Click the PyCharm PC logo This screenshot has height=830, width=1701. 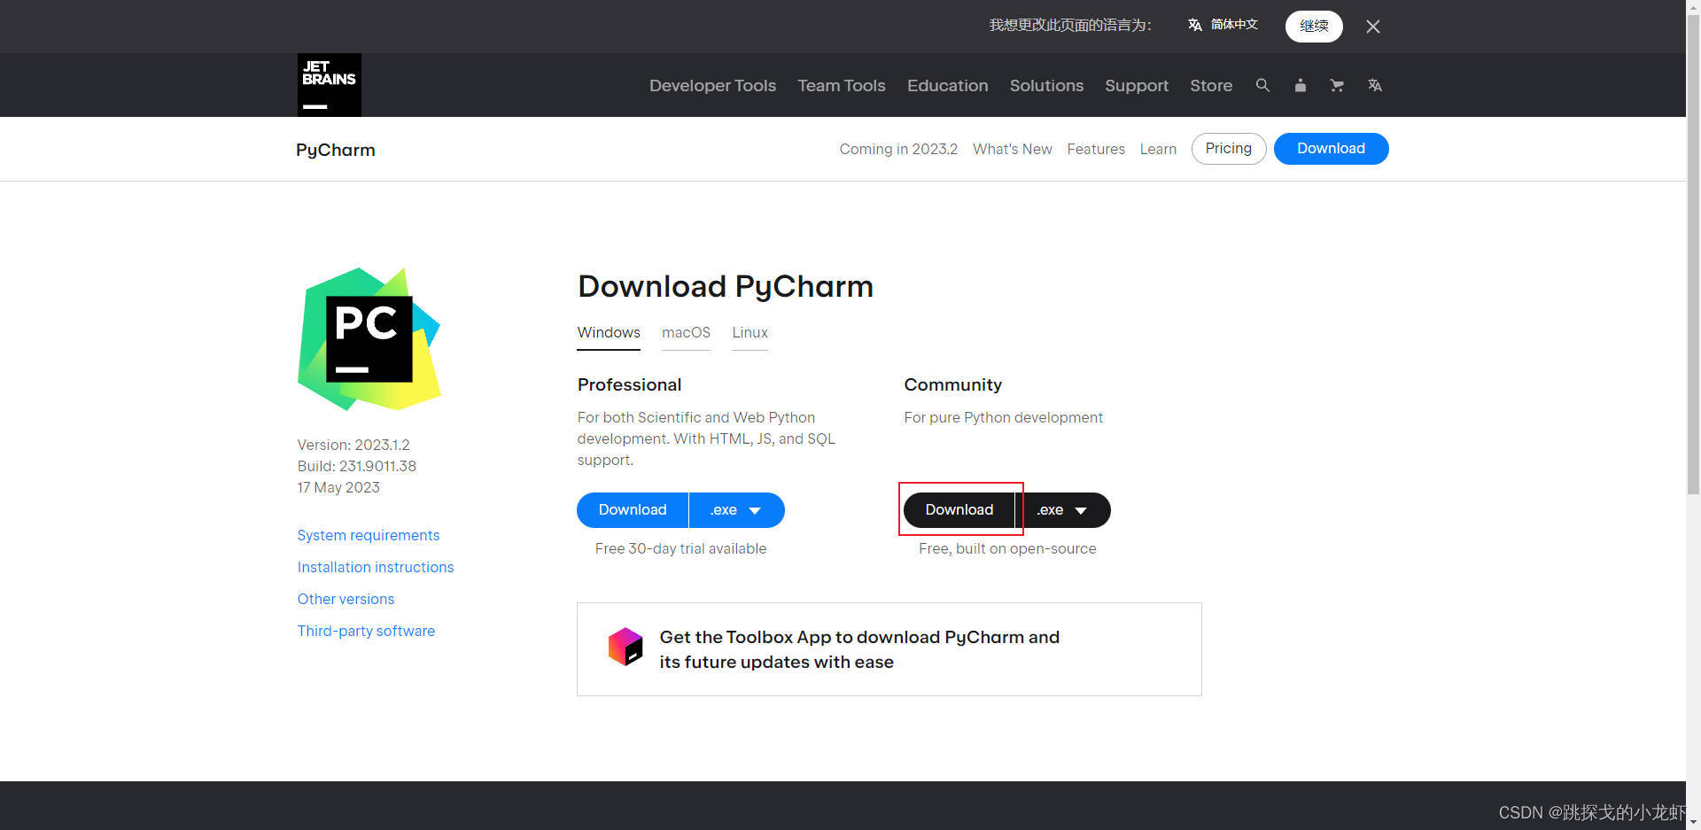pos(369,339)
